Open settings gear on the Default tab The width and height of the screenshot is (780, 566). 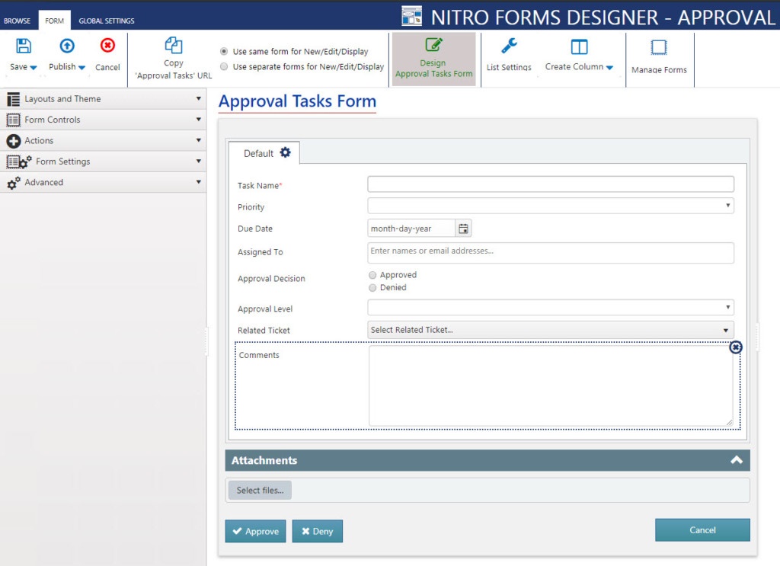pyautogui.click(x=286, y=152)
